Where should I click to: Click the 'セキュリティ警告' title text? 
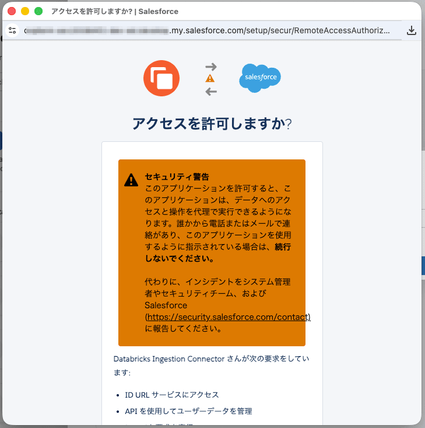[x=177, y=177]
